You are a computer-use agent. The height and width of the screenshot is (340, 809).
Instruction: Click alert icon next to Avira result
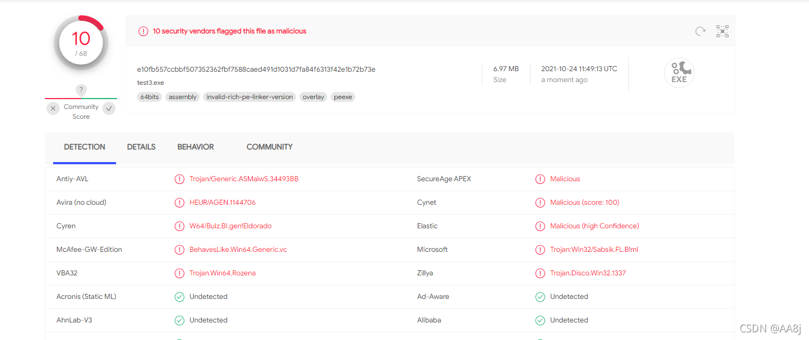[179, 203]
